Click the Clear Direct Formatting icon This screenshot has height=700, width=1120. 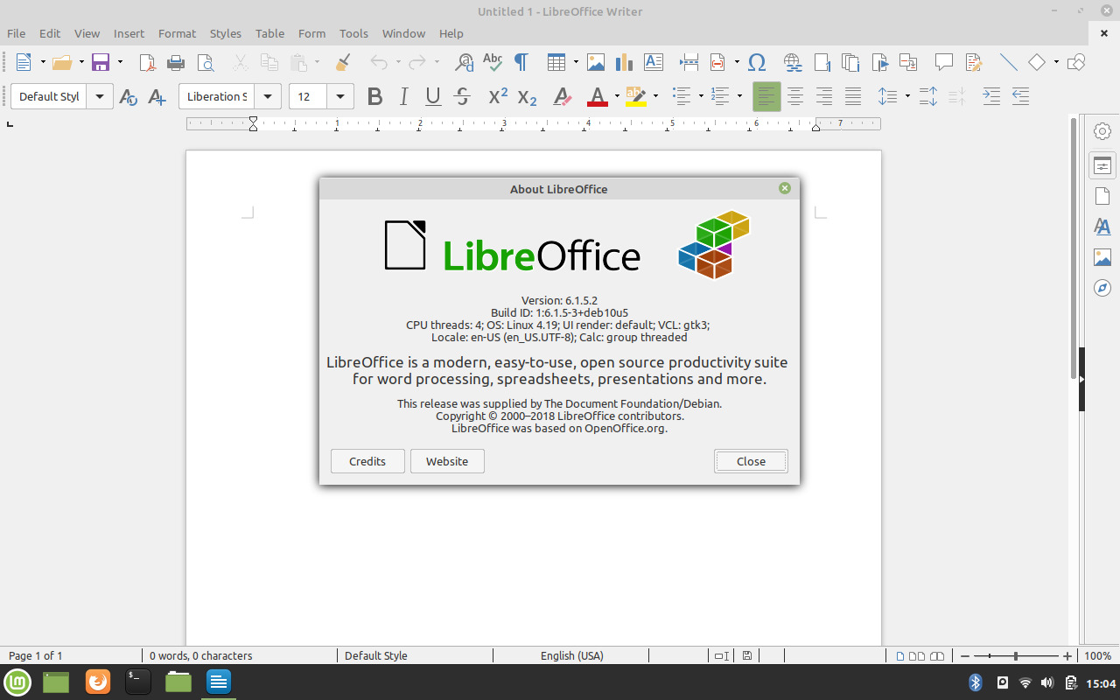[562, 96]
